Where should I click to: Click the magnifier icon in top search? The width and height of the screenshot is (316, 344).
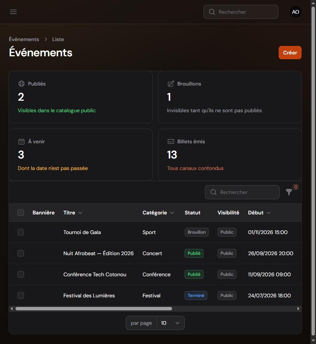click(212, 12)
